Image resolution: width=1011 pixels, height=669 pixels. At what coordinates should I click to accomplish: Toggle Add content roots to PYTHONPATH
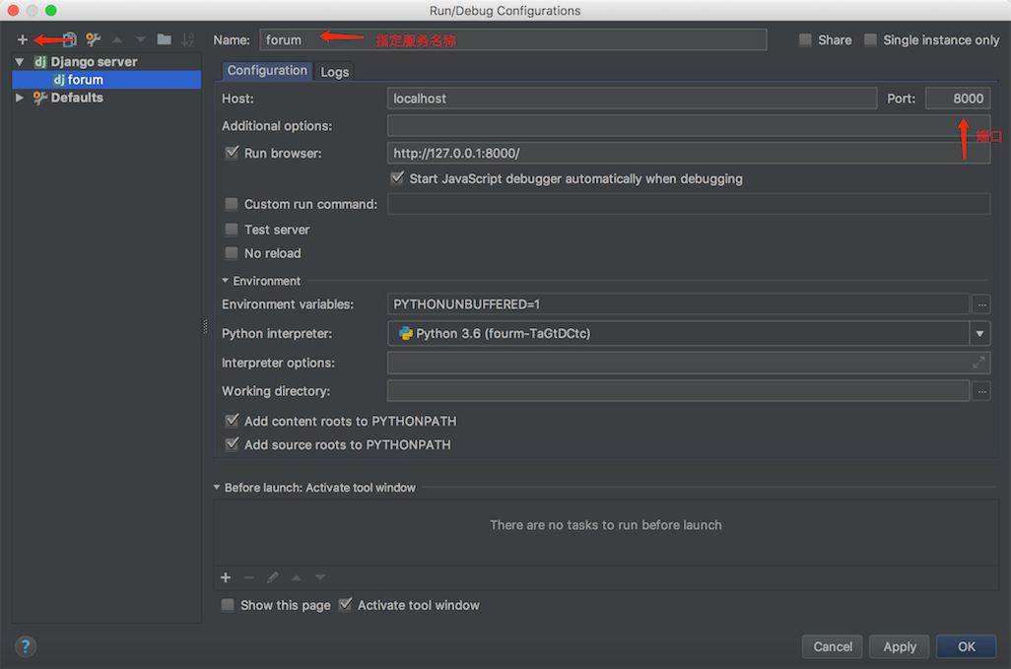click(x=232, y=421)
